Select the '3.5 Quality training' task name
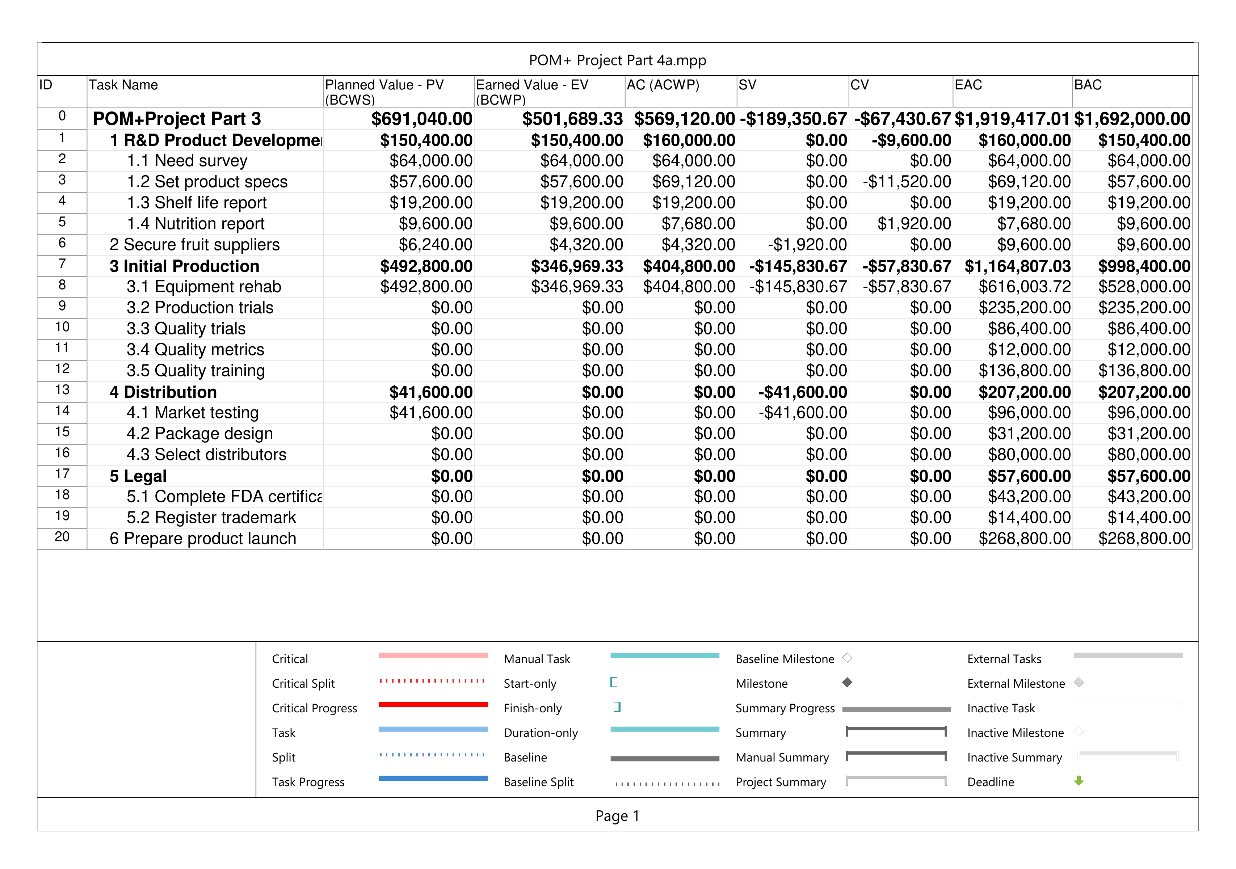 tap(196, 370)
